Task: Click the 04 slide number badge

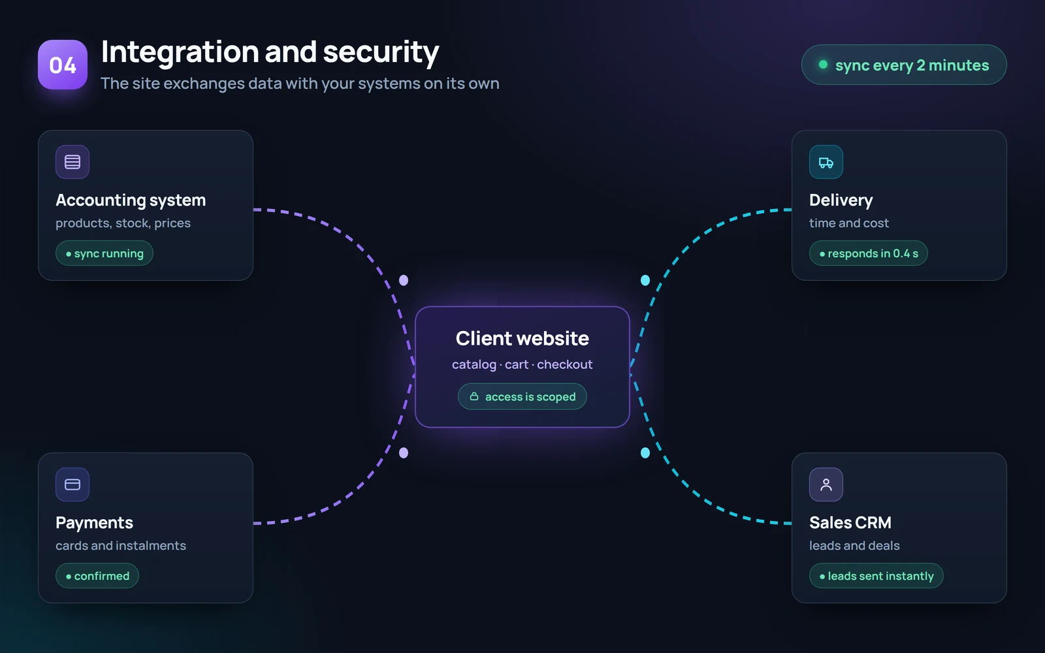Action: click(x=63, y=65)
